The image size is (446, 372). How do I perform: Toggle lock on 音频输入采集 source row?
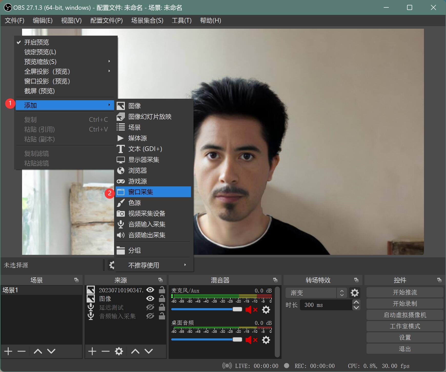[162, 316]
